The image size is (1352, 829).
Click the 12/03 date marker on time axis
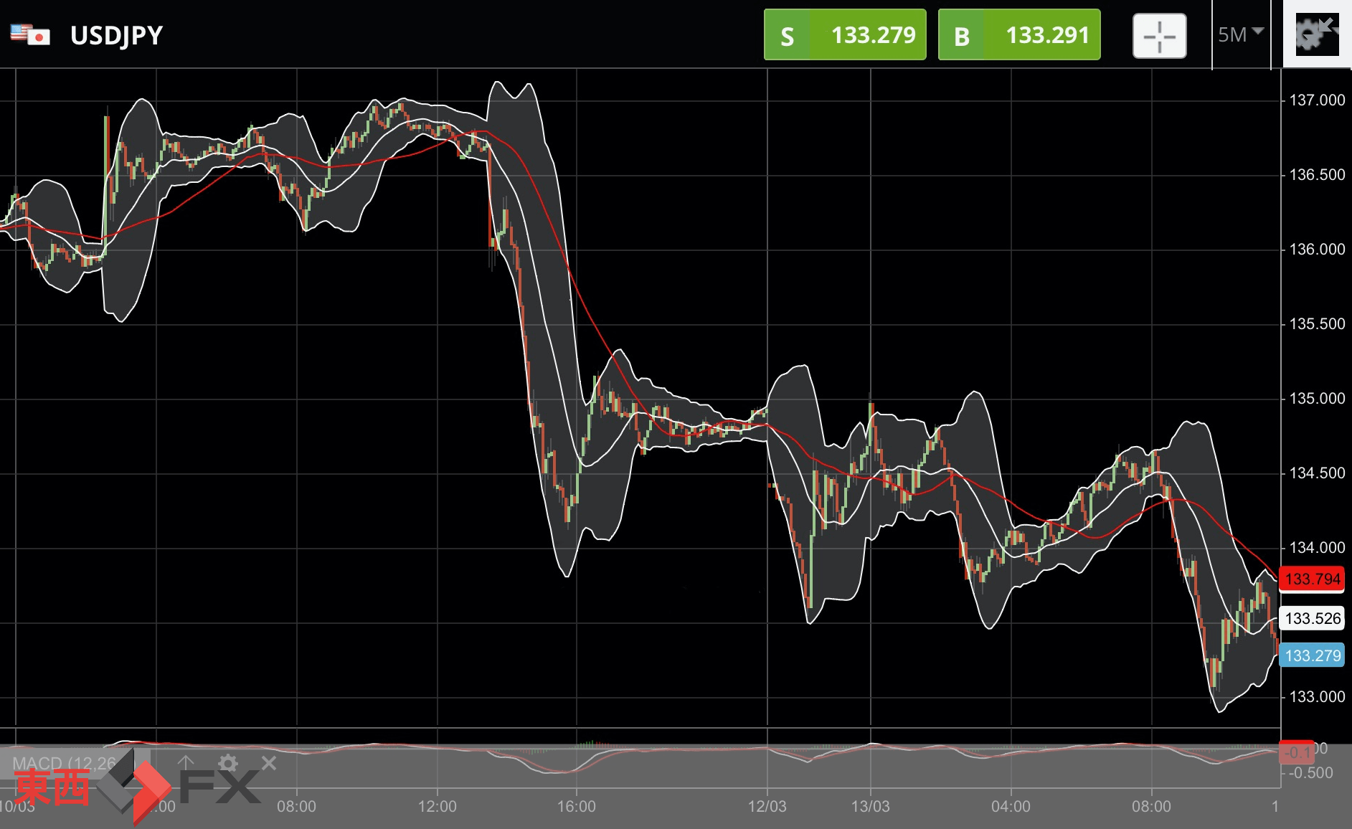767,807
